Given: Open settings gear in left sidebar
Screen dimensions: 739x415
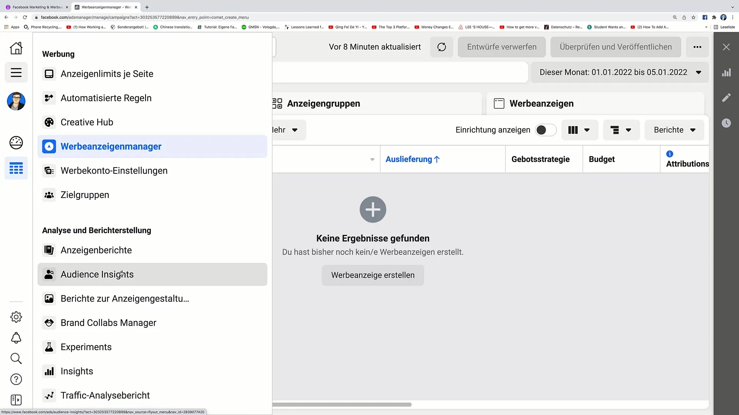Looking at the screenshot, I should [x=16, y=317].
